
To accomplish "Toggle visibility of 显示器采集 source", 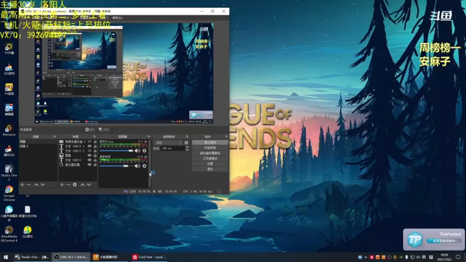I will [x=90, y=165].
